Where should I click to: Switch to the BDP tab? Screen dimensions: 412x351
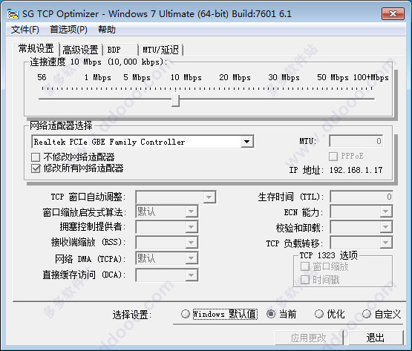click(120, 50)
